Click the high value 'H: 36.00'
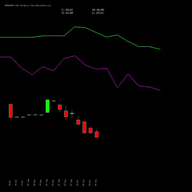The width and height of the screenshot is (192, 192). (98, 10)
